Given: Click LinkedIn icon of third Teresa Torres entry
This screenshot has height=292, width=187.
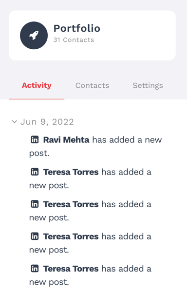Looking at the screenshot, I should point(35,236).
